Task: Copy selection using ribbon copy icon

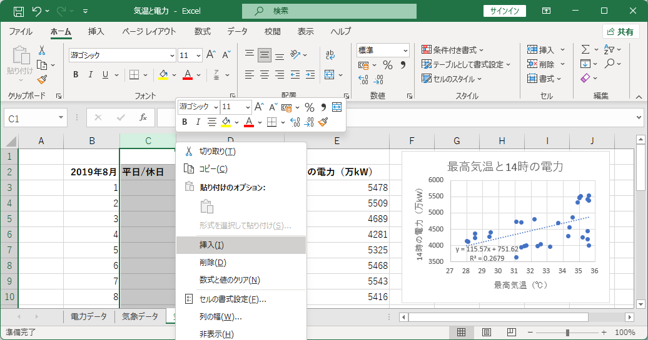Action: tap(42, 65)
